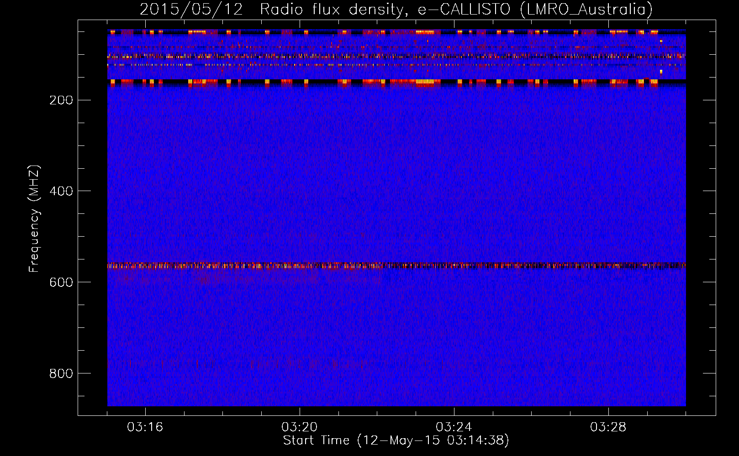Click the '03:24' time tick label

tap(454, 427)
